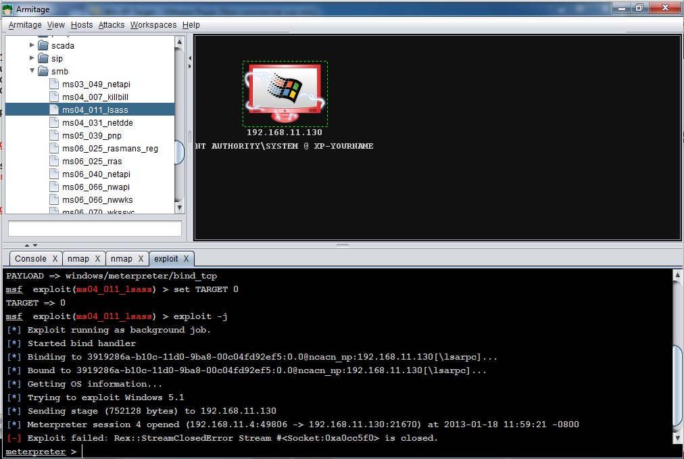This screenshot has height=459, width=684.
Task: Click the console output scroll down arrow
Action: click(x=677, y=437)
